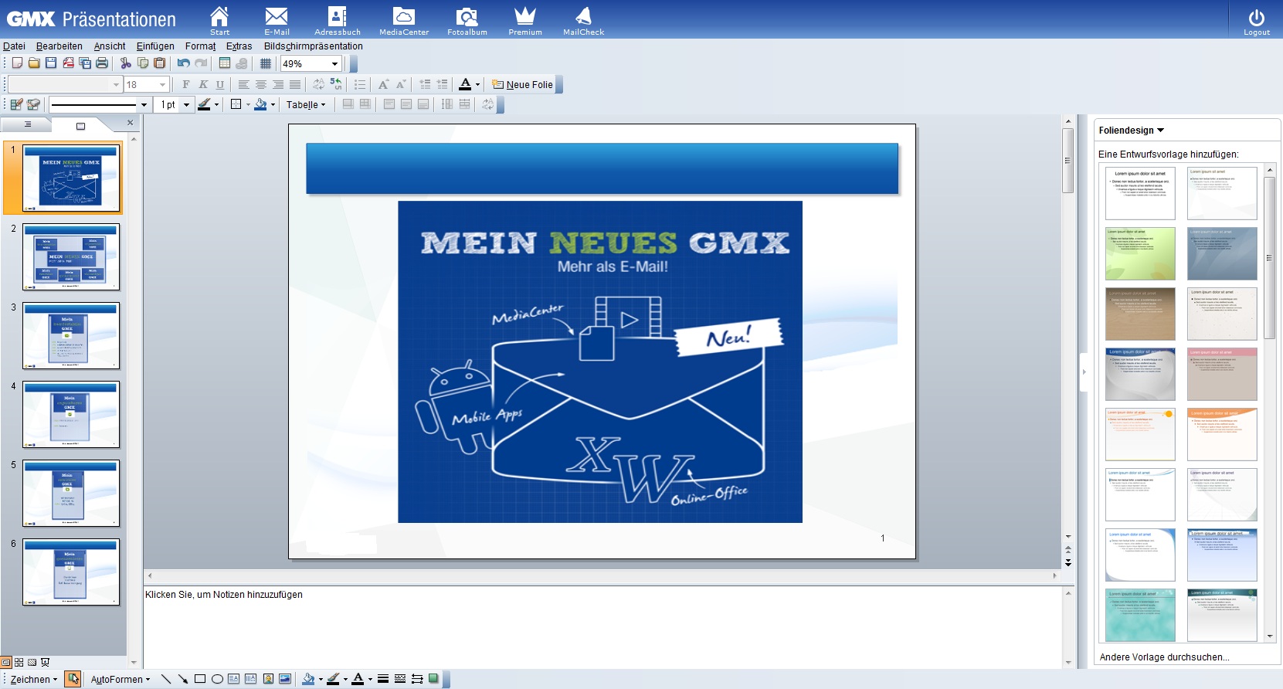Screen dimensions: 1283x689
Task: Open the line width 1 pt dropdown
Action: point(186,105)
